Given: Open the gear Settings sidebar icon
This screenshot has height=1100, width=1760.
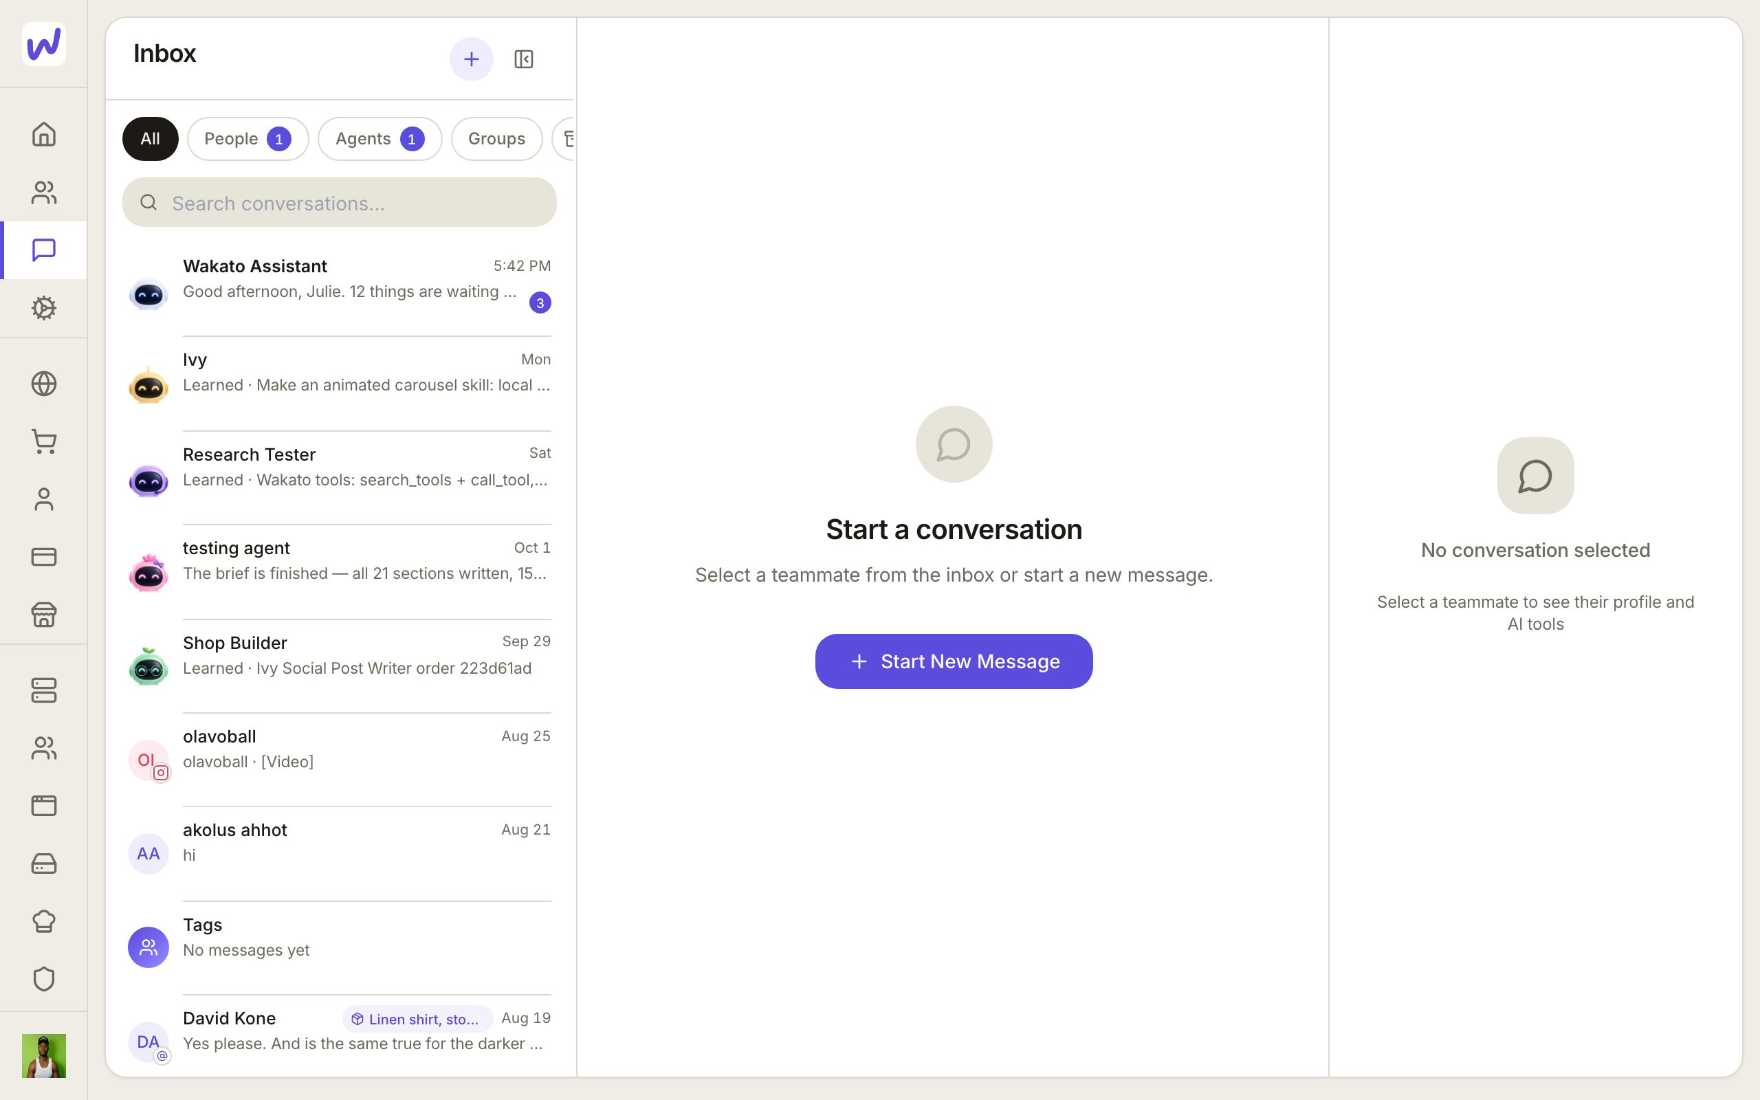Looking at the screenshot, I should click(43, 308).
